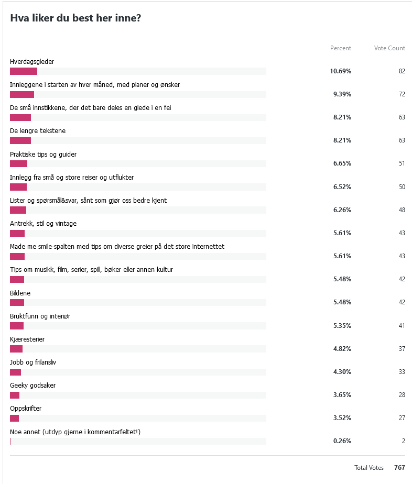Click the Kjæresterier option text
Screen dimensions: 412x484
(27, 339)
